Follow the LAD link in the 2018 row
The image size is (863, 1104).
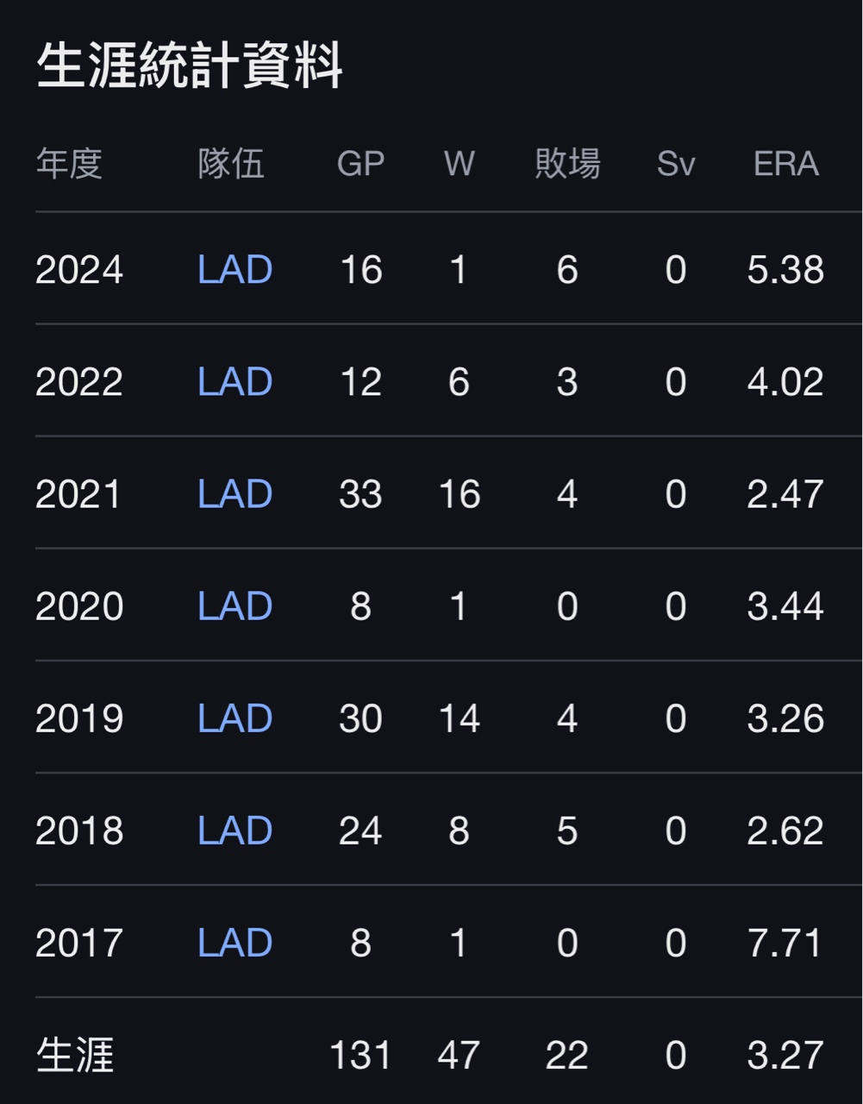[235, 831]
